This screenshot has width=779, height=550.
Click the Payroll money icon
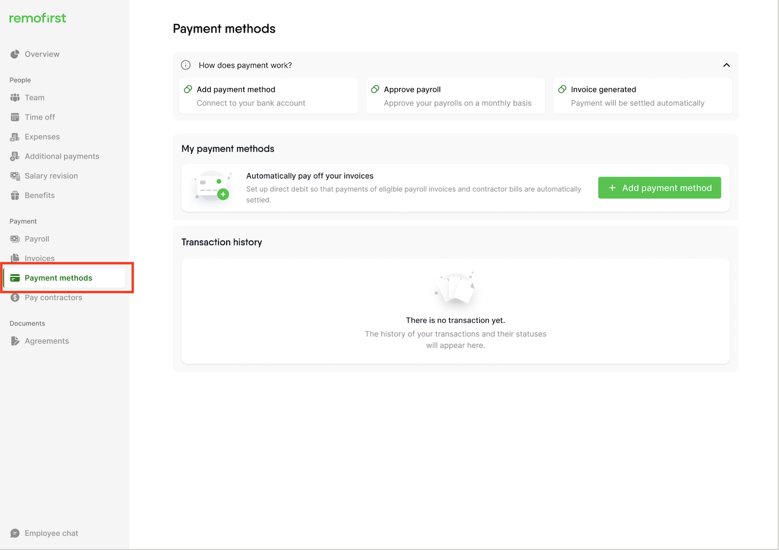(15, 239)
